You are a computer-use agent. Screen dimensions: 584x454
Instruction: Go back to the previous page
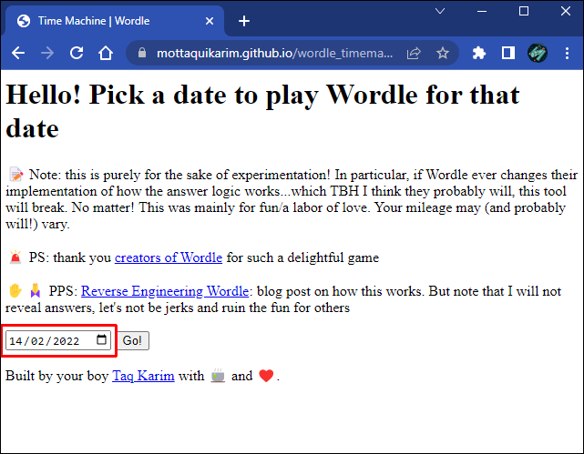coord(18,53)
